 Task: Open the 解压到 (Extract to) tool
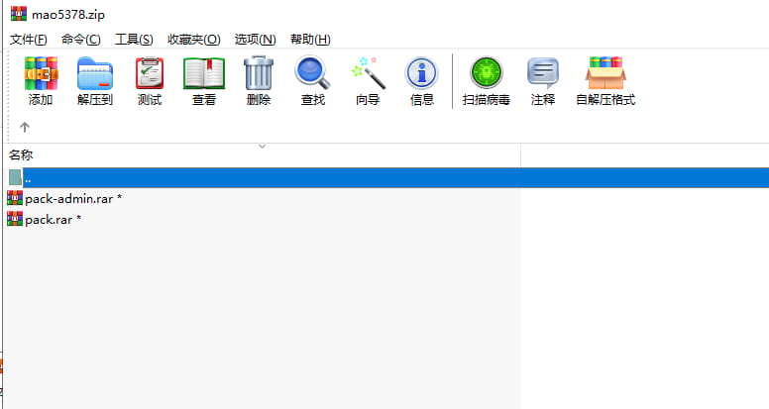click(95, 73)
